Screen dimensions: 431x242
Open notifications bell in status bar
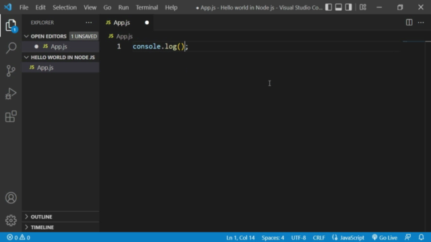tap(421, 237)
